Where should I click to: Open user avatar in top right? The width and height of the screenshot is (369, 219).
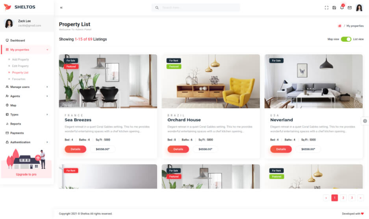coord(359,8)
